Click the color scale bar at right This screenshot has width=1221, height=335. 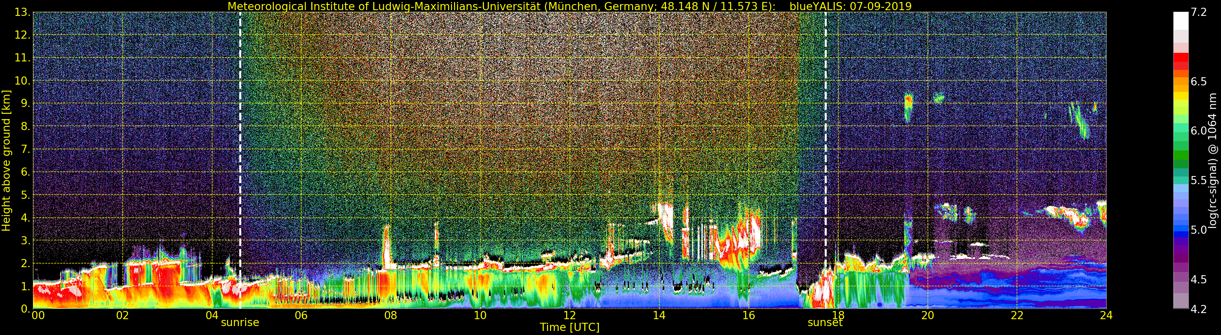point(1181,160)
